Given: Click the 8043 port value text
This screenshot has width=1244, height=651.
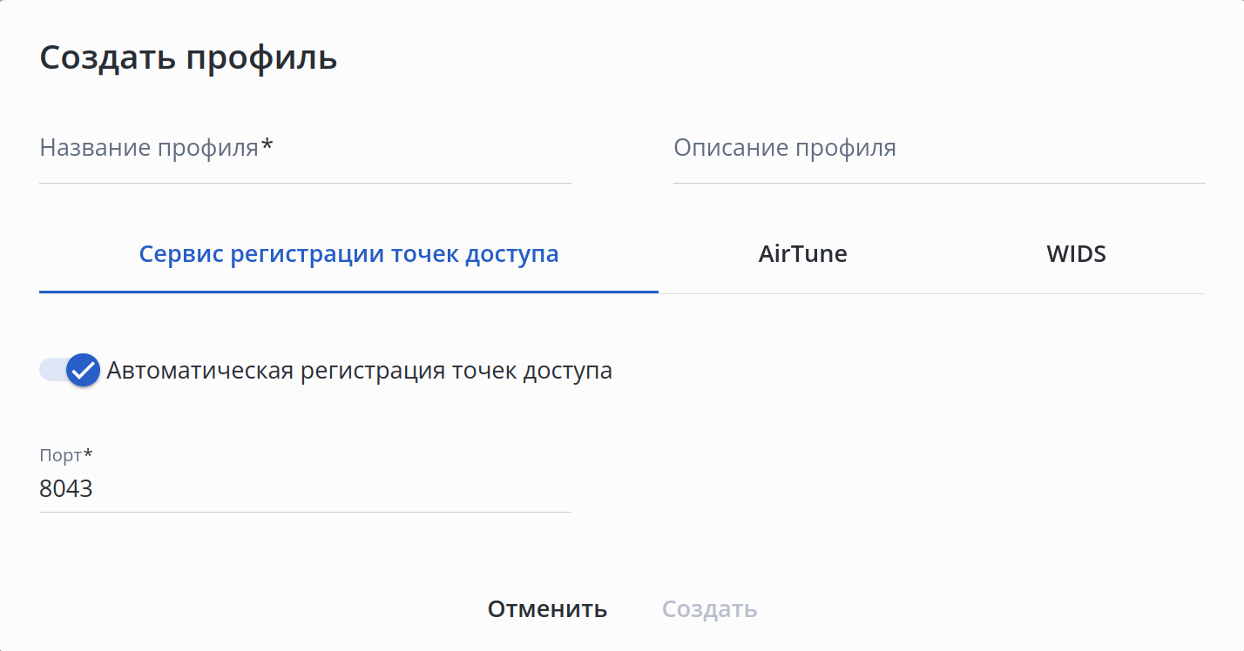Looking at the screenshot, I should click(66, 489).
